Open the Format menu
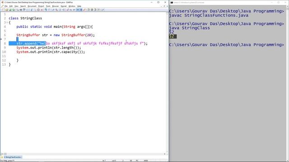Image resolution: width=289 pixels, height=162 pixels. (x=64, y=6)
